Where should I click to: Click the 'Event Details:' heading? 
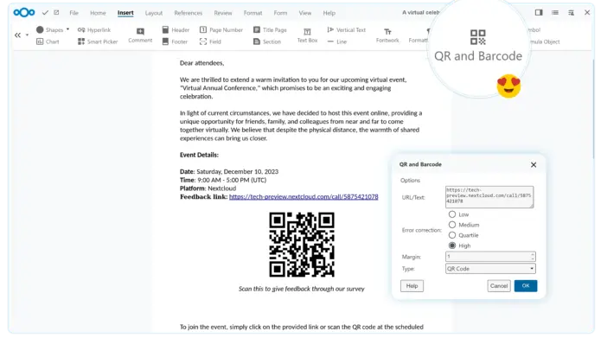click(199, 155)
